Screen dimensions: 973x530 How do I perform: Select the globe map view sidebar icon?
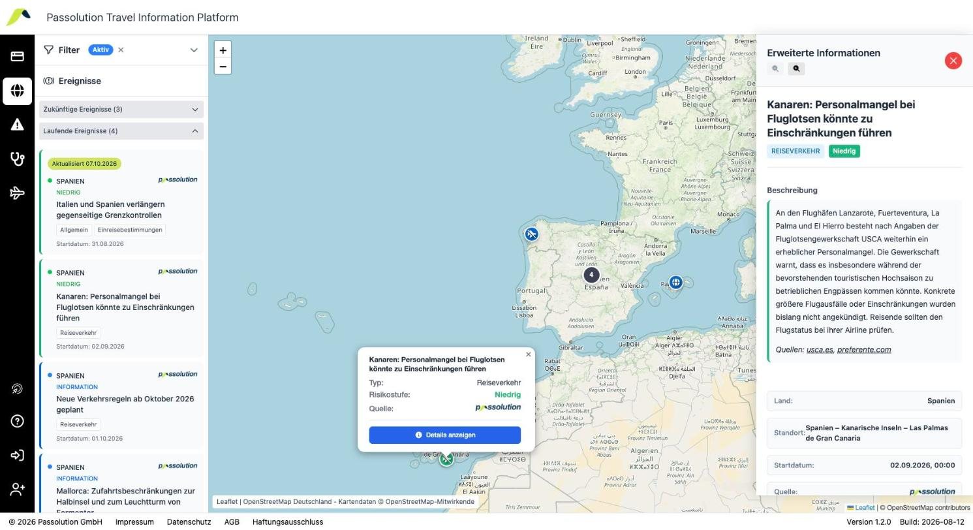(17, 91)
